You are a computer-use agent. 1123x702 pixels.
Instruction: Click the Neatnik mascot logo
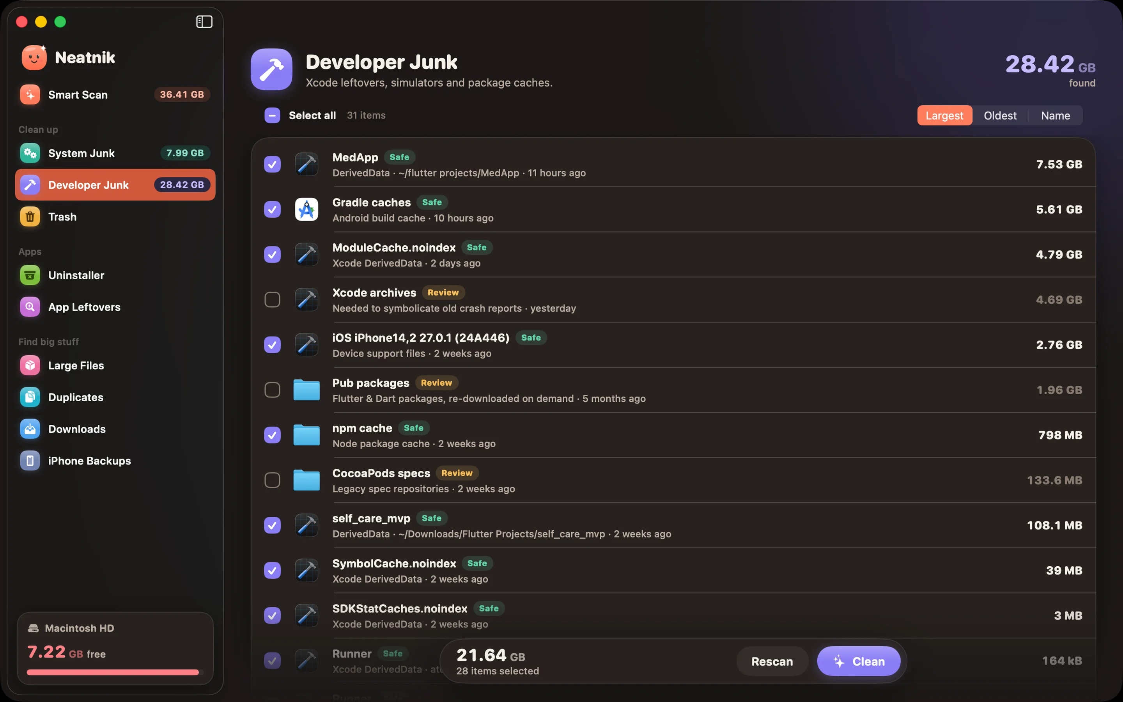(x=34, y=58)
